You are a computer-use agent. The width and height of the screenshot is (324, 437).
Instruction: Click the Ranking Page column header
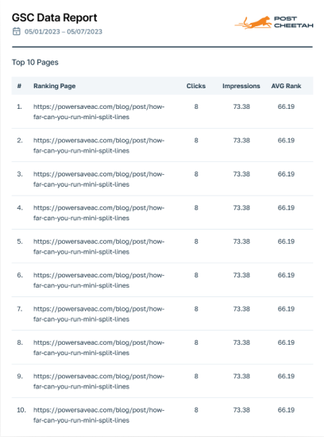point(54,86)
